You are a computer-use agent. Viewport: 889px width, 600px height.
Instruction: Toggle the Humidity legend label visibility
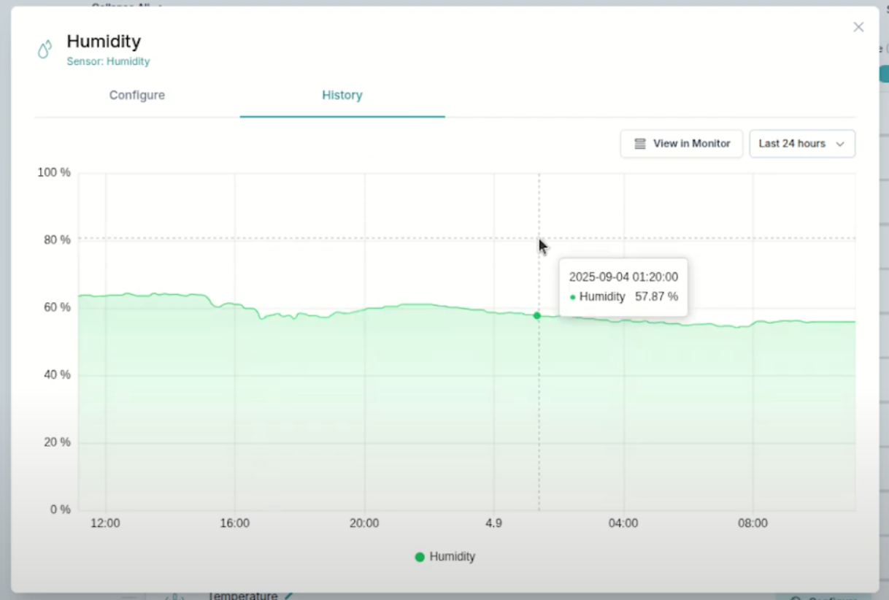click(x=453, y=556)
